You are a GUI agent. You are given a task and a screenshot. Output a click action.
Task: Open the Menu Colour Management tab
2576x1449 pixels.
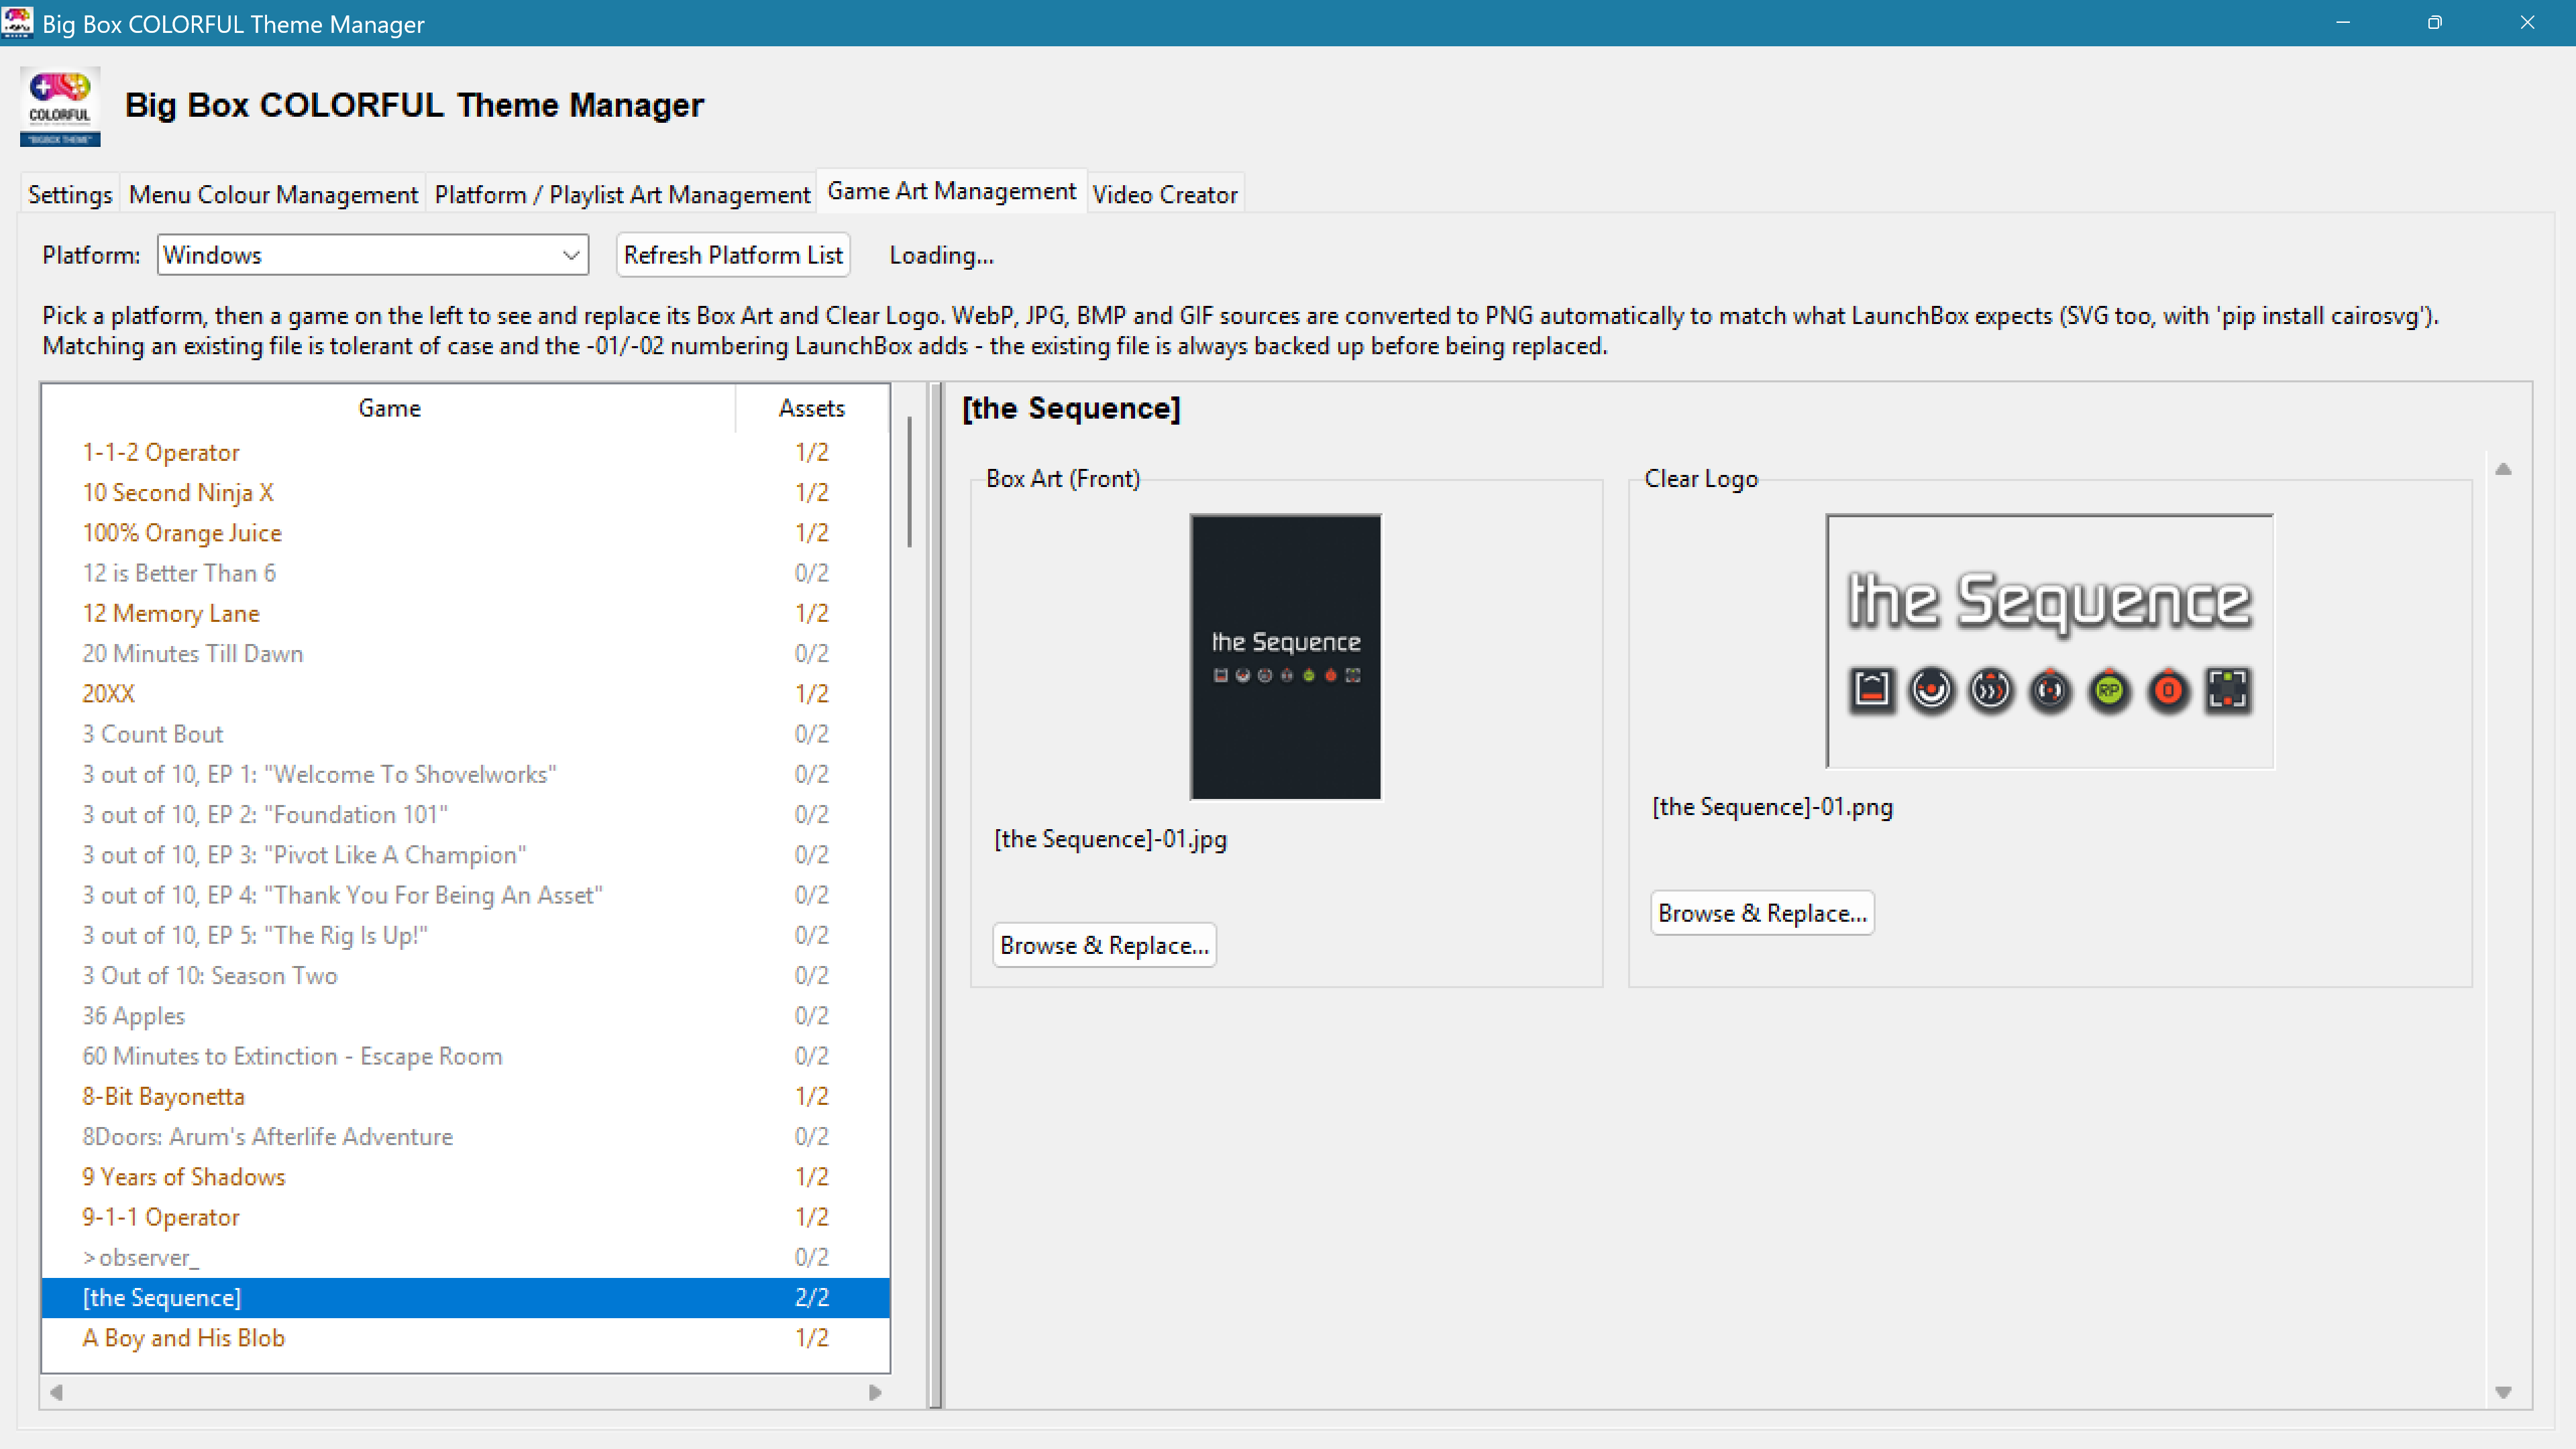273,194
